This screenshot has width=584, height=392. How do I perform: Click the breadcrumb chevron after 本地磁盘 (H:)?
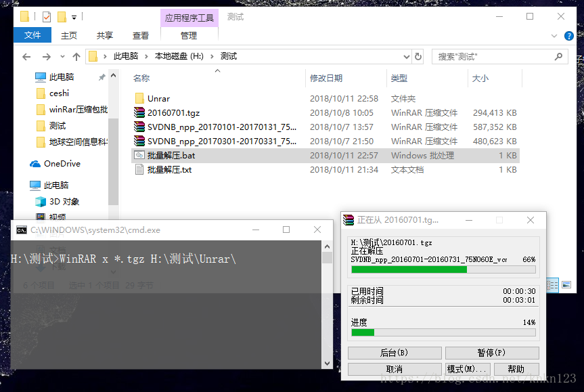212,57
